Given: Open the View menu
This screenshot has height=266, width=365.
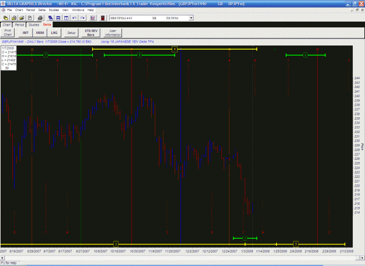Looking at the screenshot, I should click(x=65, y=10).
